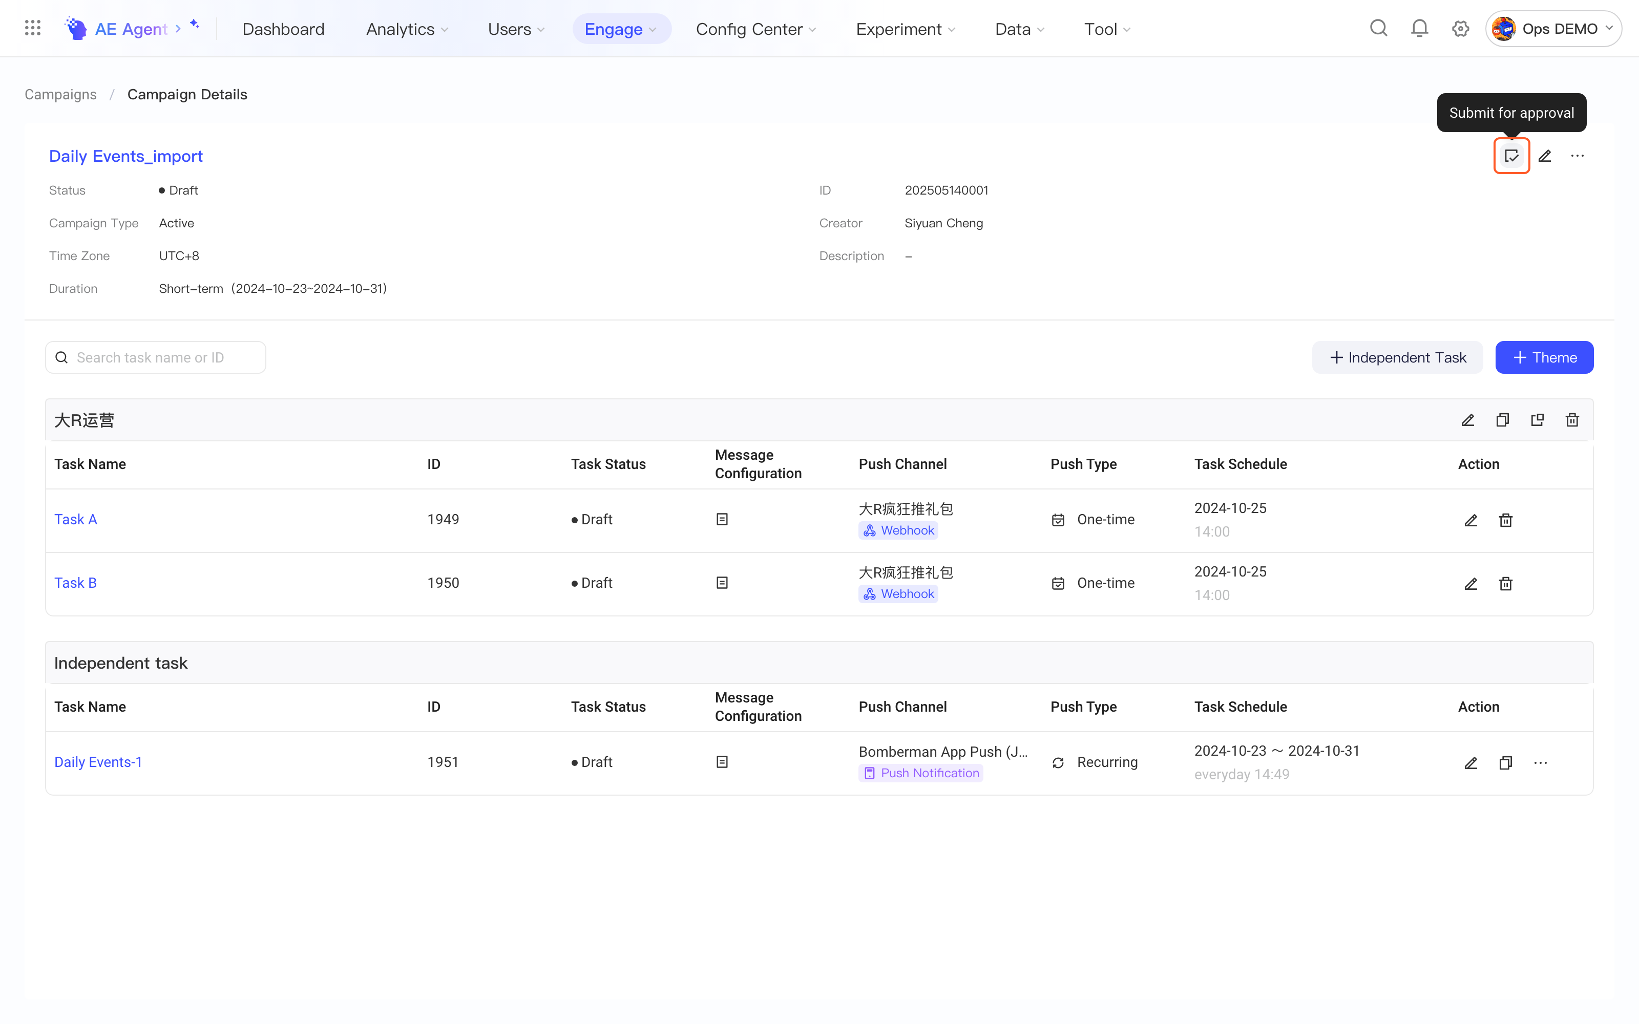This screenshot has width=1639, height=1024.
Task: Open the settings gear icon
Action: pyautogui.click(x=1460, y=29)
